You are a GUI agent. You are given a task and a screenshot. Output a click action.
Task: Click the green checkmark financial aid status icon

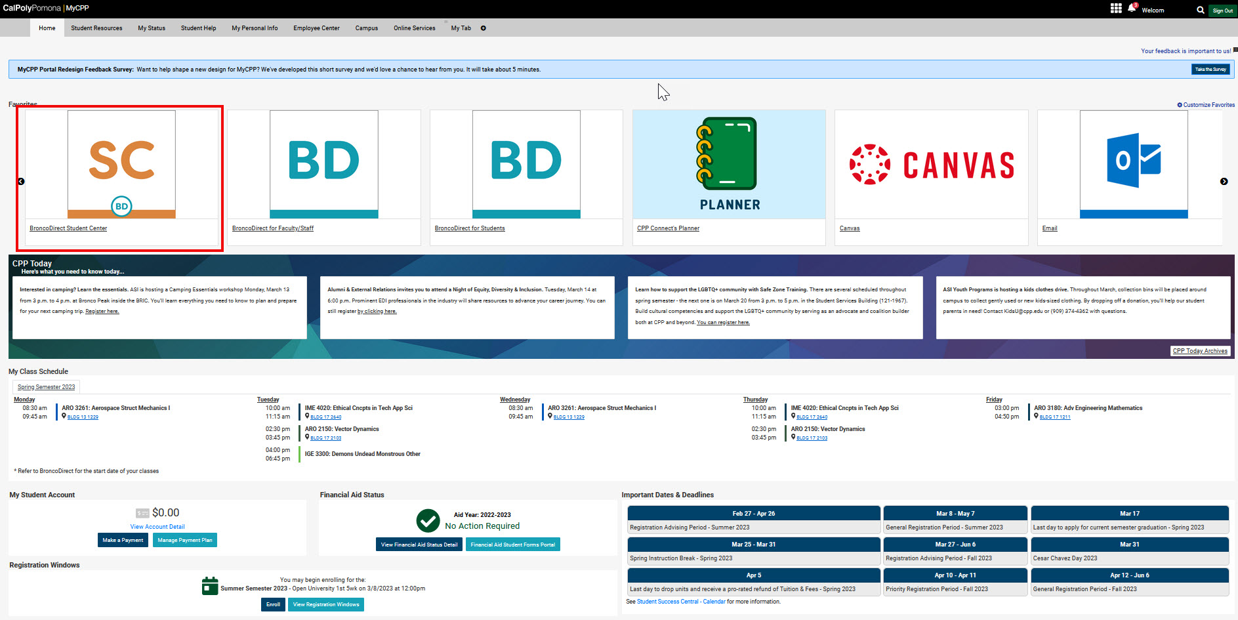(428, 521)
